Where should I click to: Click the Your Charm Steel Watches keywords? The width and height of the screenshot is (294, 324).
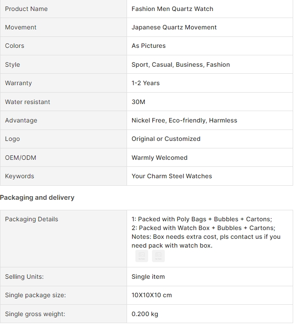pyautogui.click(x=172, y=176)
